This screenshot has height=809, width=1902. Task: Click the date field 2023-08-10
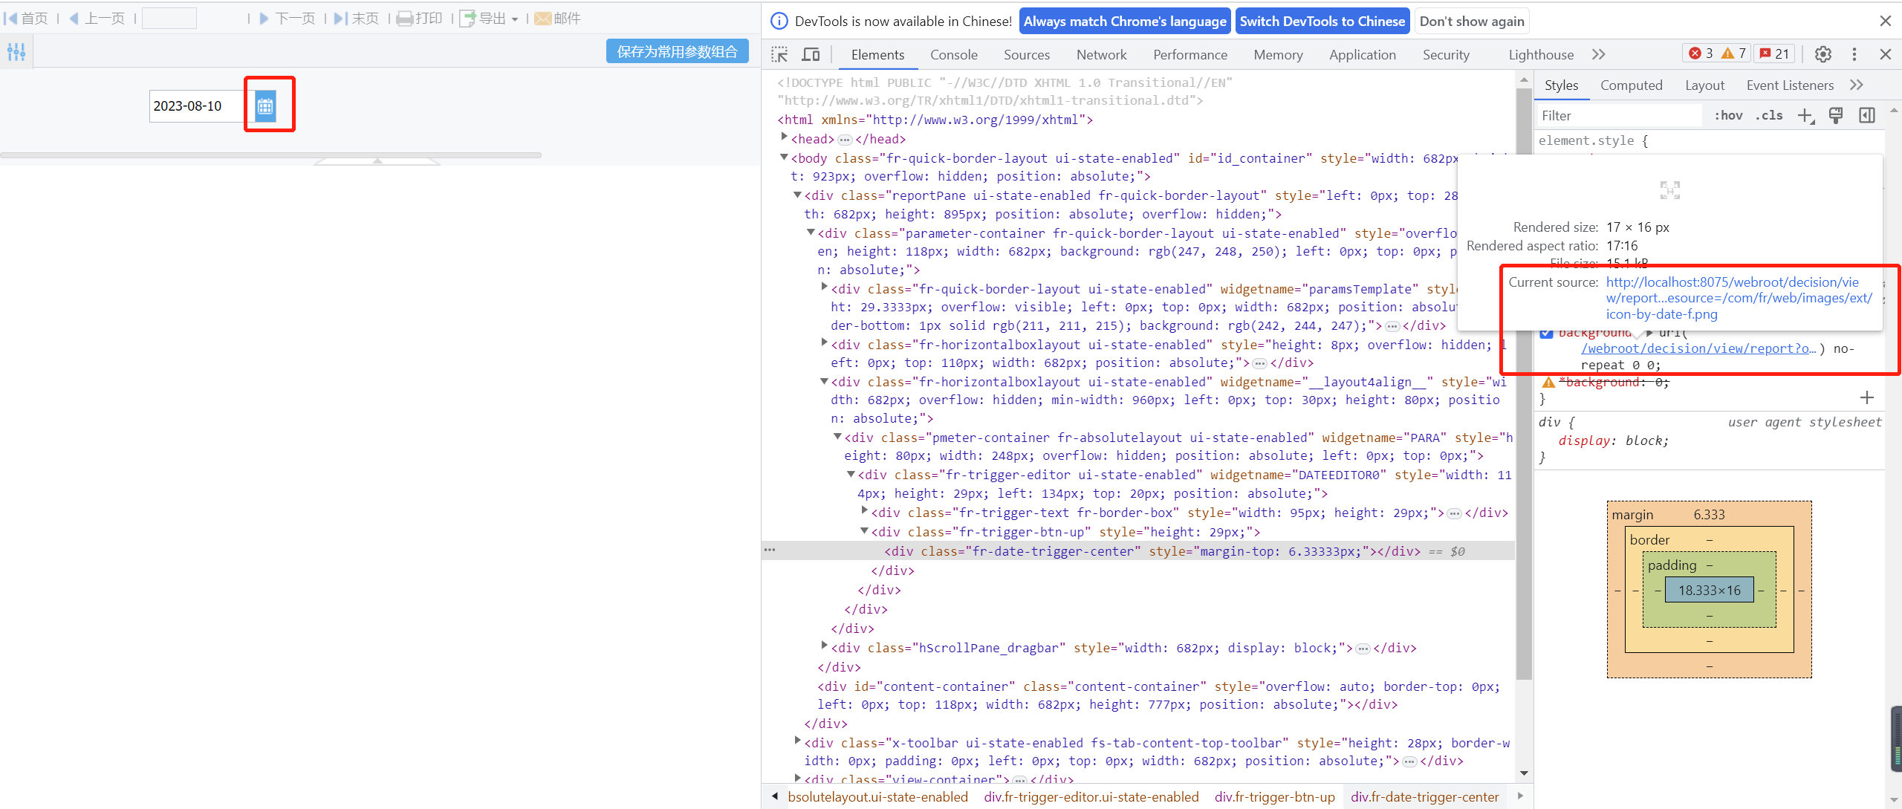click(197, 106)
